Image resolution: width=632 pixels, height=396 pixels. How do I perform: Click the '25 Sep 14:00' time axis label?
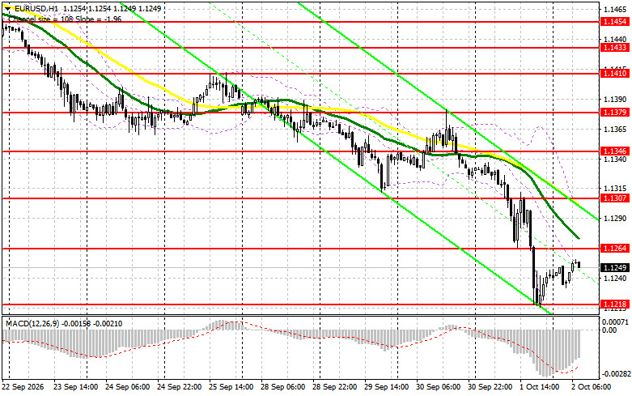(231, 387)
